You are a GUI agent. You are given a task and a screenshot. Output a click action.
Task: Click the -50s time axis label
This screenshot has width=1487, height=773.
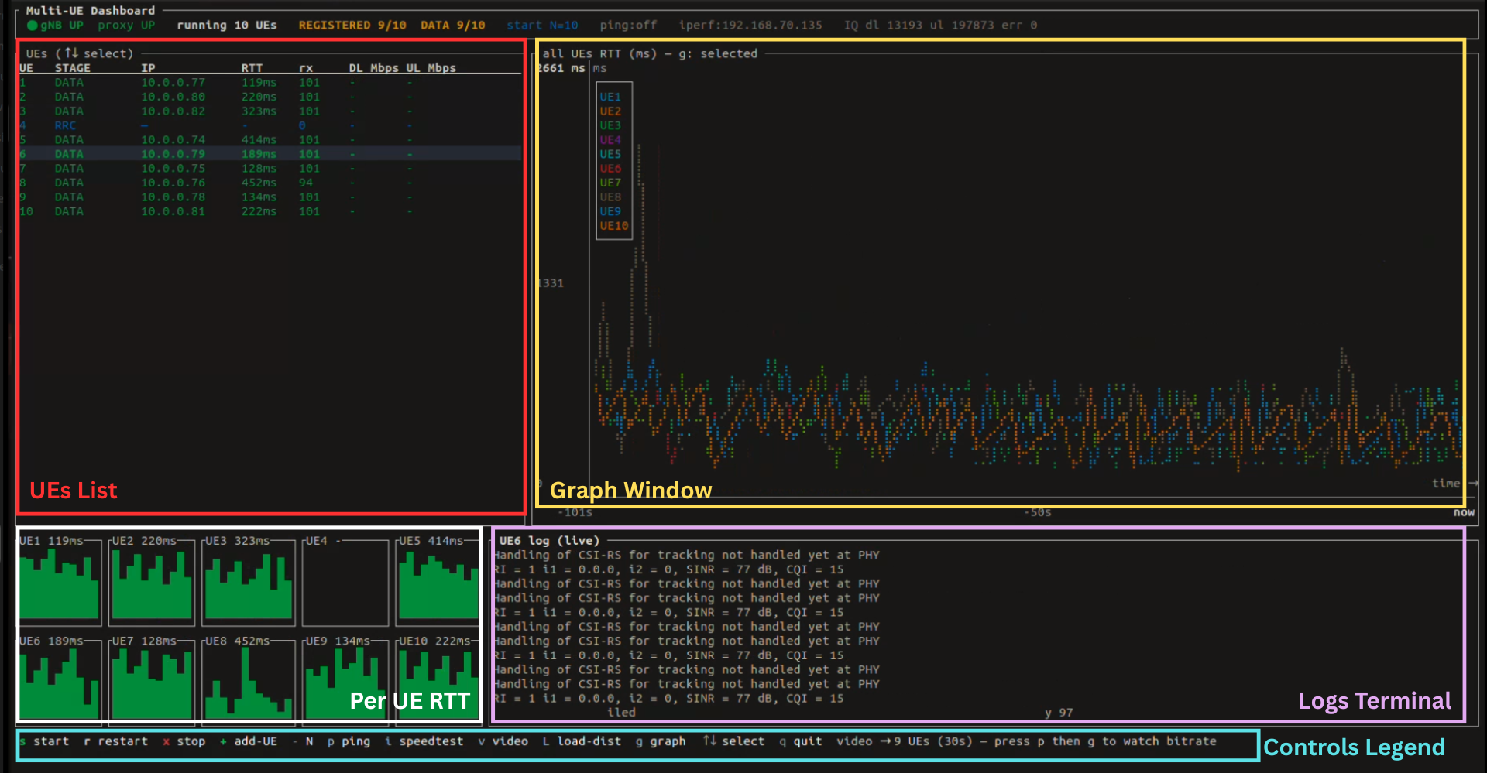pos(1038,512)
